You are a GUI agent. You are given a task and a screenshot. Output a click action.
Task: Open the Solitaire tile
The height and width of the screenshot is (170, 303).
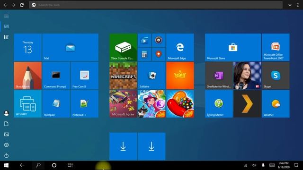pos(151,76)
